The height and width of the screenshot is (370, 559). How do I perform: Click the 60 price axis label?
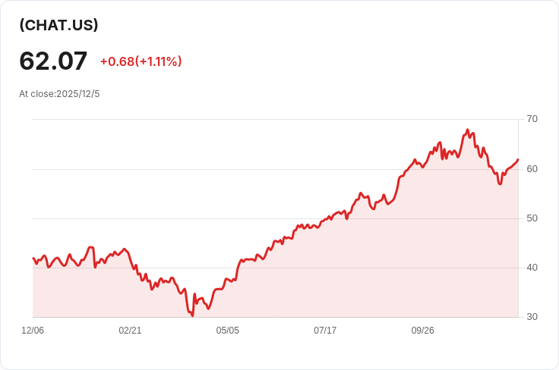532,168
